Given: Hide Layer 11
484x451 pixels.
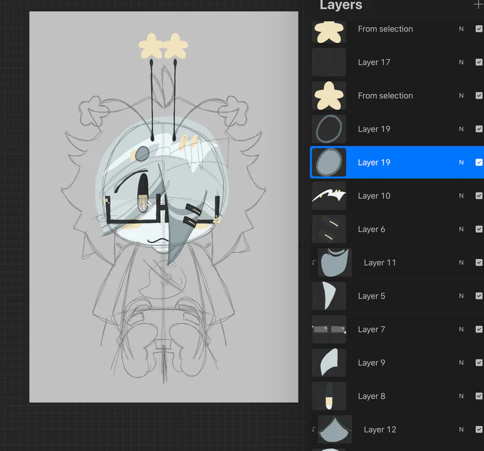Looking at the screenshot, I should click(479, 262).
